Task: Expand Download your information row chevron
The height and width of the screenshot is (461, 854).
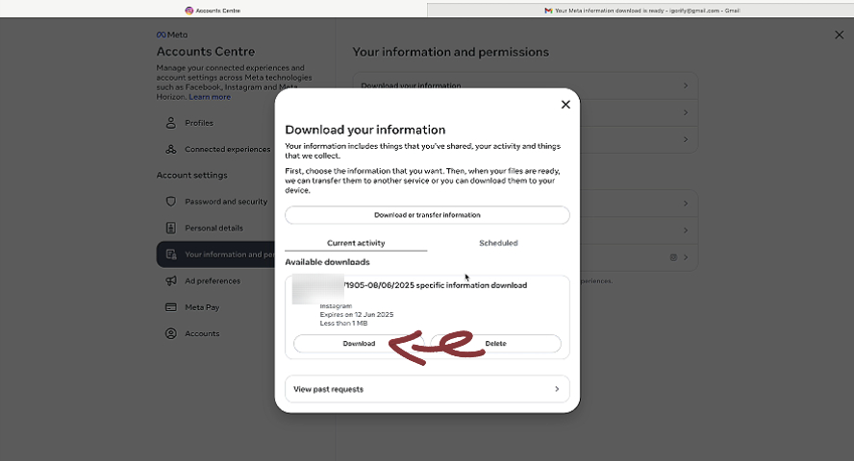Action: coord(686,85)
